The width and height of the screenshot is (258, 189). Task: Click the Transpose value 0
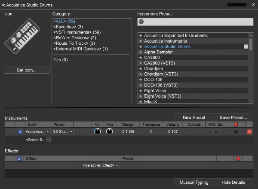(151, 132)
